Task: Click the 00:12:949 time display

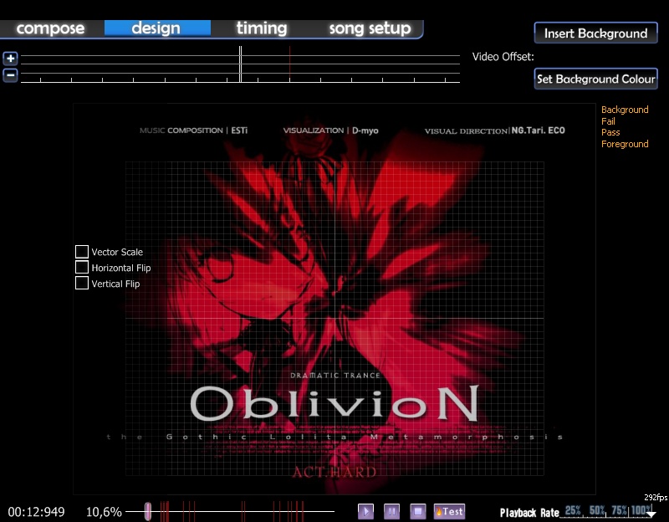Action: coord(36,512)
